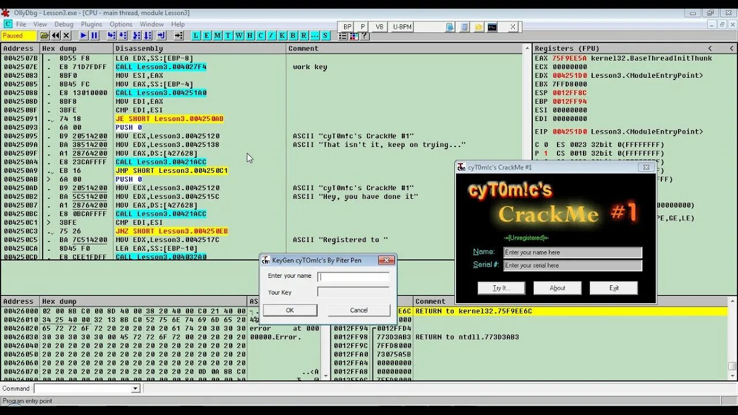Open the Breakpoints window with the B icon

tap(293, 36)
